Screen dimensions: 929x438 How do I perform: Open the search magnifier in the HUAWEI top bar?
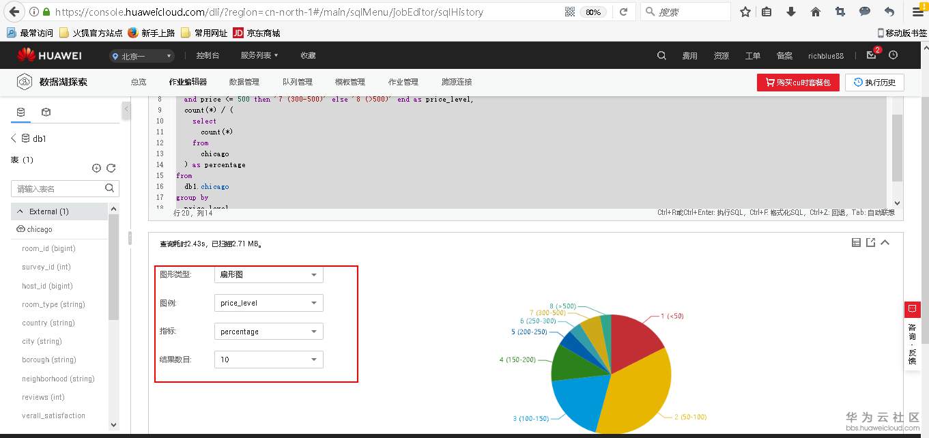(x=661, y=55)
